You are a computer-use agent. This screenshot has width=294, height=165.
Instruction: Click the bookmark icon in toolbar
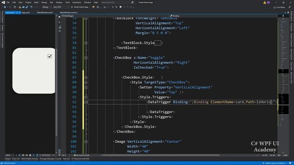(120, 7)
